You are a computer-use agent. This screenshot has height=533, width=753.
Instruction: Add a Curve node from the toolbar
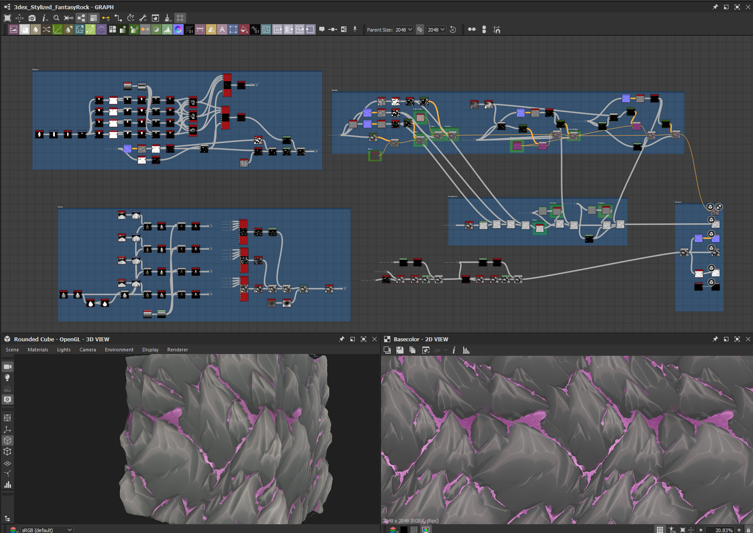(57, 29)
